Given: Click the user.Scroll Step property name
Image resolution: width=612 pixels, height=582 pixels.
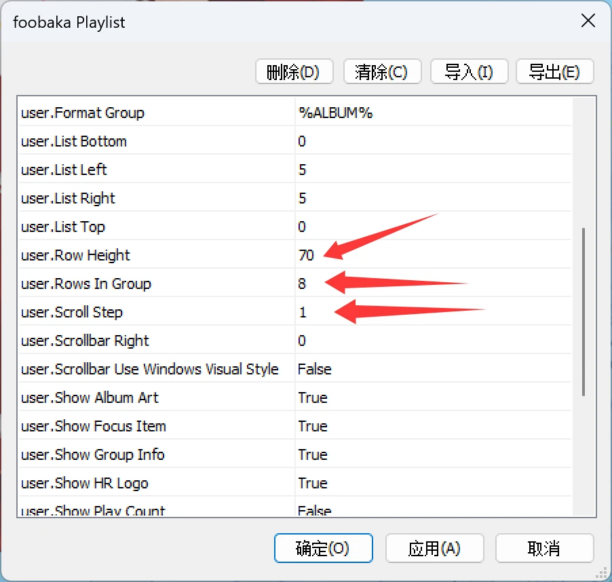Looking at the screenshot, I should click(x=72, y=312).
